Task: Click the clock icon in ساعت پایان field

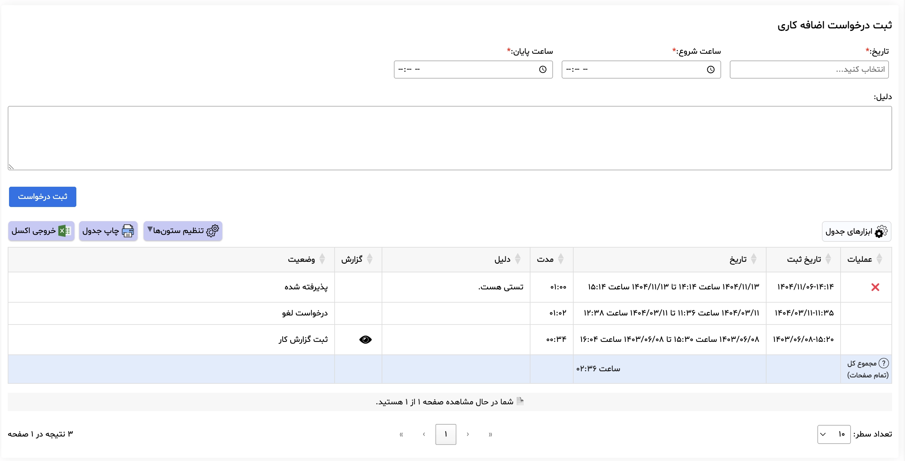Action: pyautogui.click(x=543, y=69)
